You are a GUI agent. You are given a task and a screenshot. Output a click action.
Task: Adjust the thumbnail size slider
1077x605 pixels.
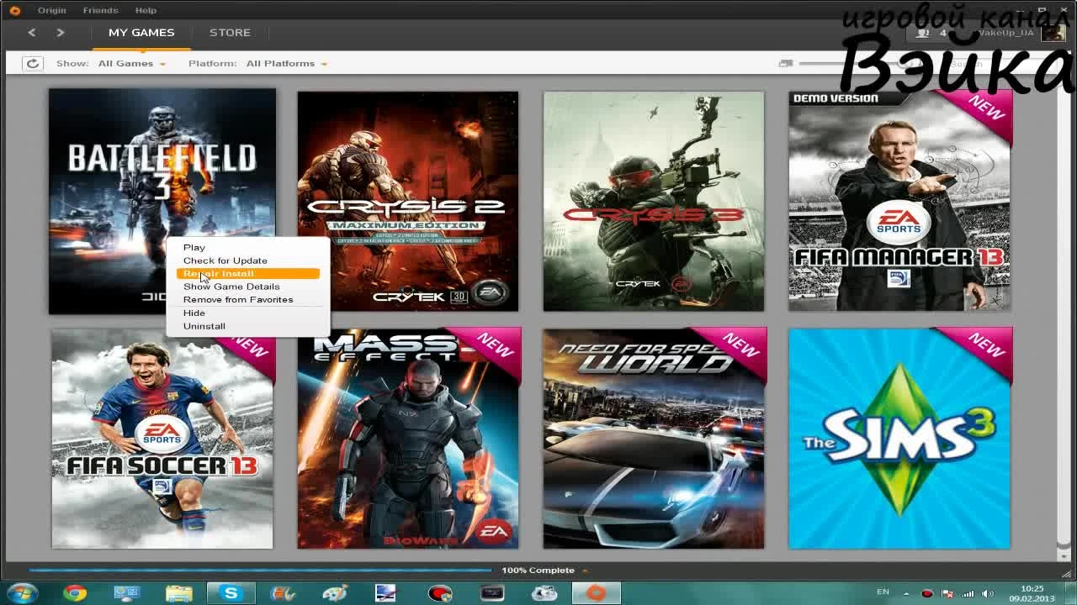click(x=850, y=62)
